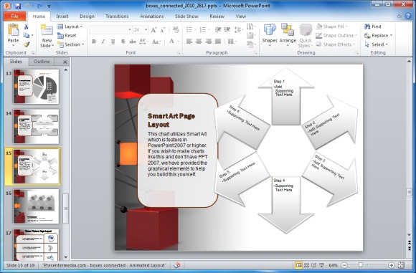The height and width of the screenshot is (273, 416).
Task: Increase font size with the grow font icon
Action: (153, 29)
